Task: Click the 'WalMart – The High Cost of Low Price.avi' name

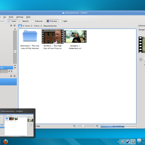Action: [x=53, y=47]
